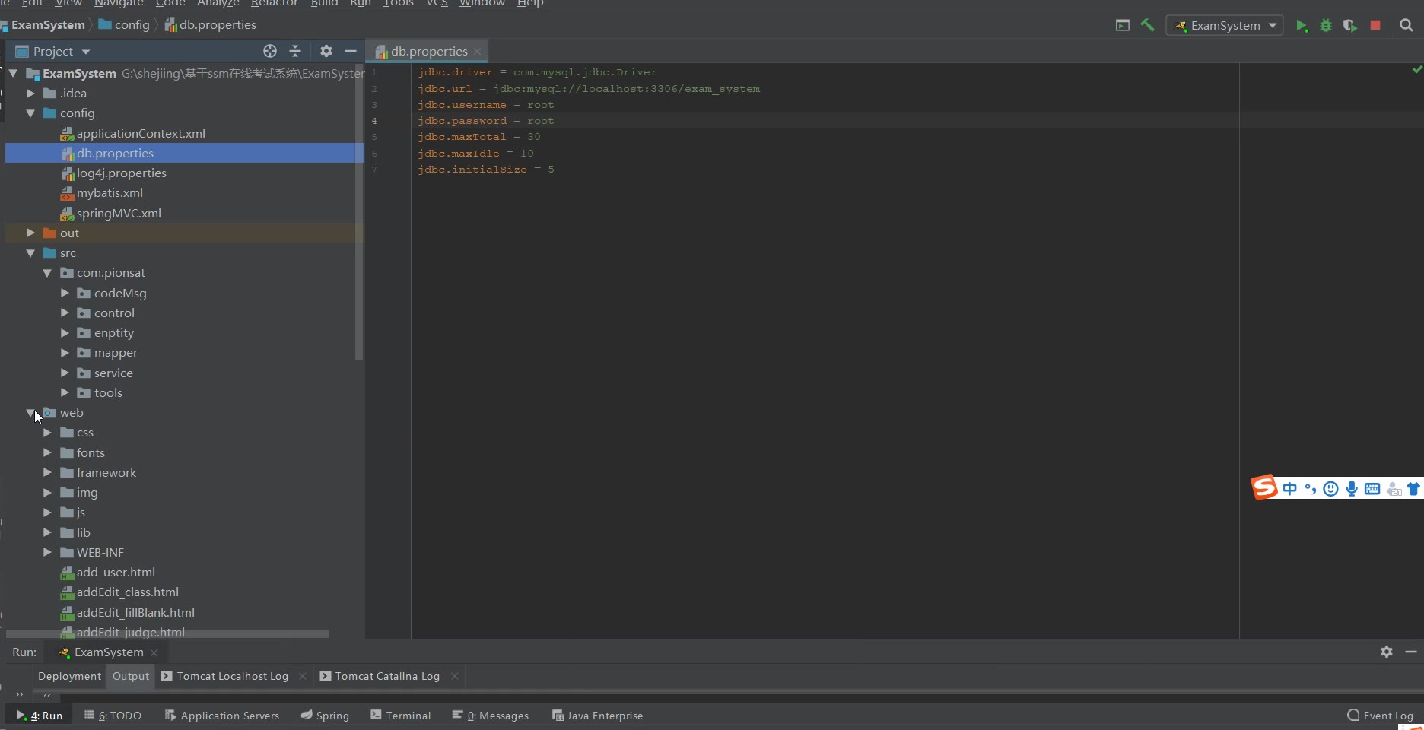Open Application Servers tool window
Image resolution: width=1424 pixels, height=730 pixels.
(222, 716)
